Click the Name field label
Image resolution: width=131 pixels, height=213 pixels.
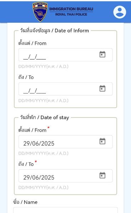click(25, 202)
